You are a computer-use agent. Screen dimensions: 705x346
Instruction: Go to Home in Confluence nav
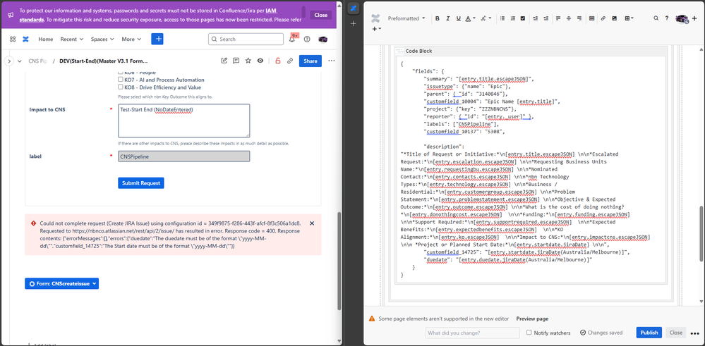[x=46, y=39]
